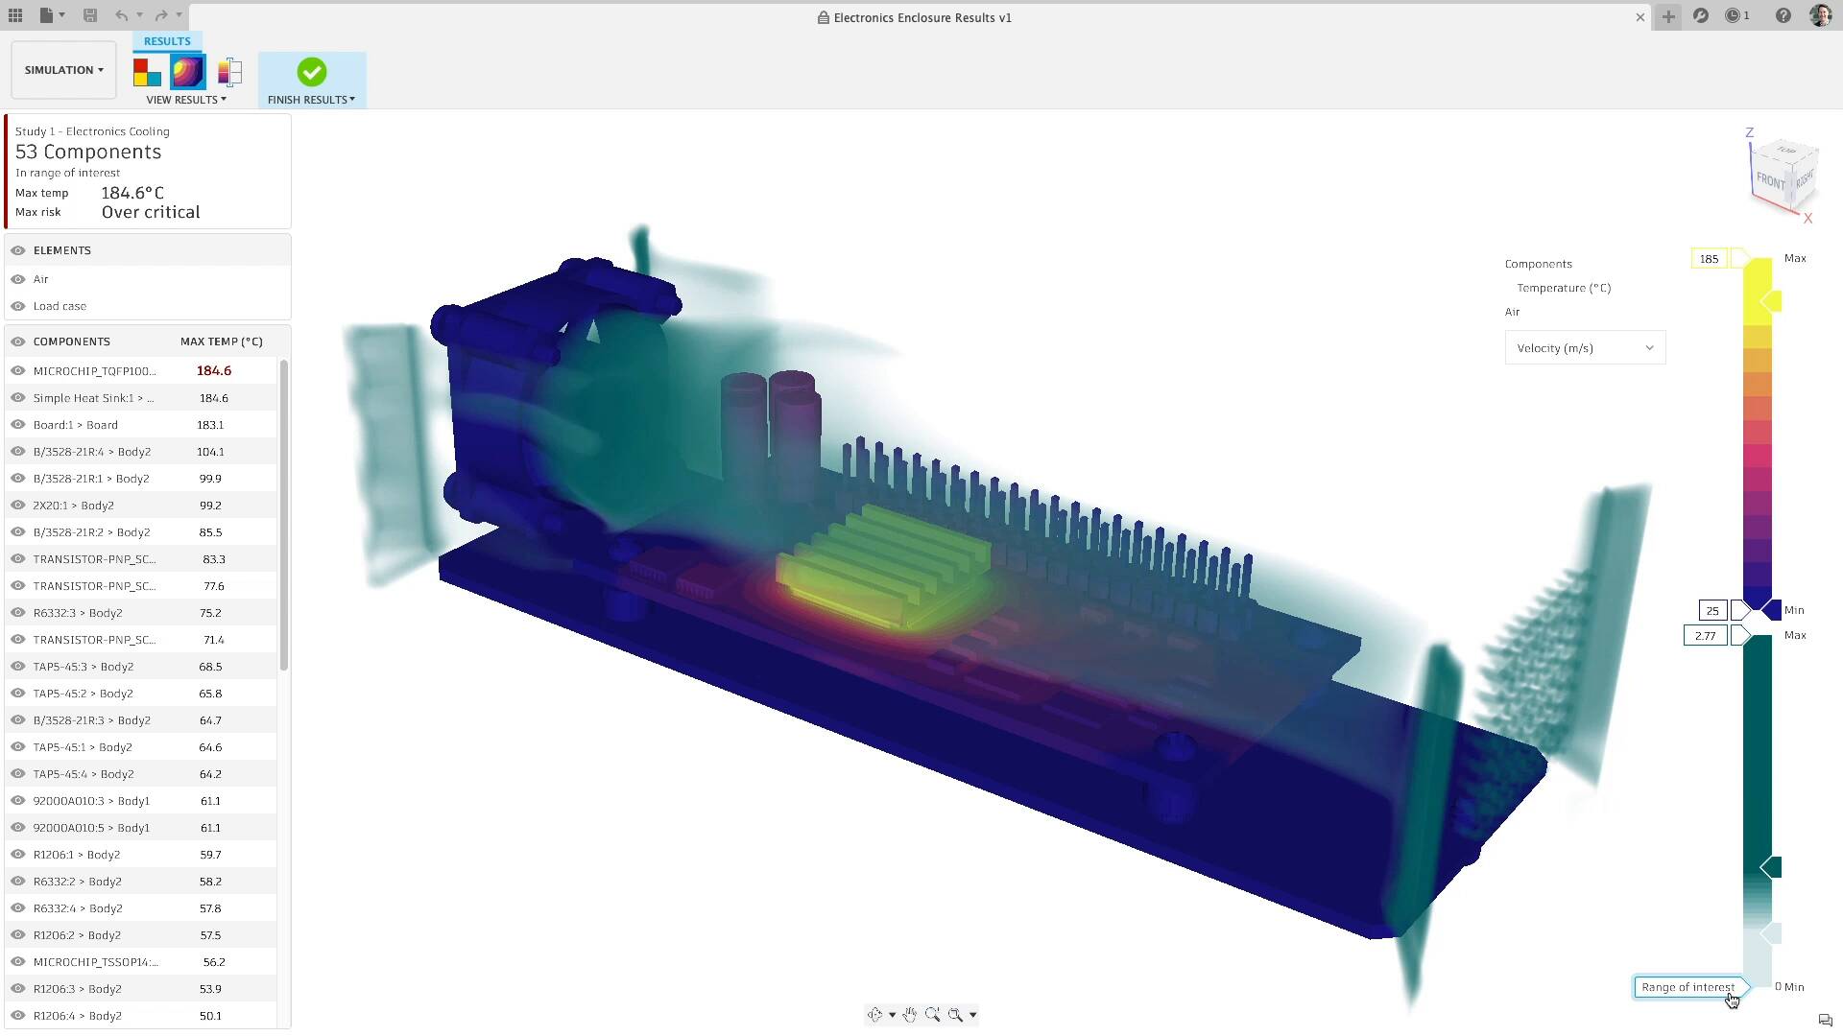This screenshot has width=1843, height=1036.
Task: Select the B/3528-21R:4 > Body2 row
Action: pyautogui.click(x=142, y=452)
